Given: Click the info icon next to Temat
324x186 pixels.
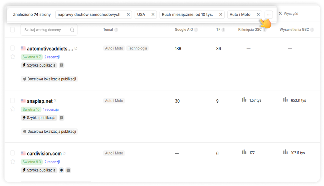Looking at the screenshot, I should (116, 30).
